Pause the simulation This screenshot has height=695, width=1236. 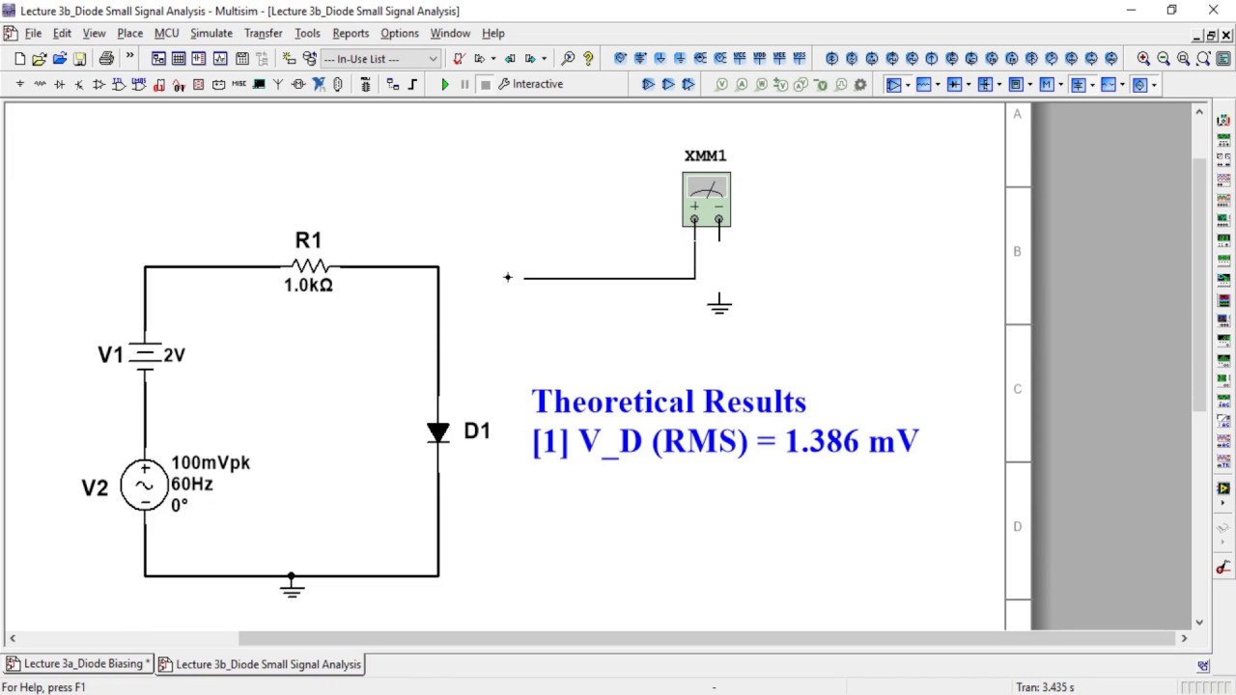tap(464, 85)
